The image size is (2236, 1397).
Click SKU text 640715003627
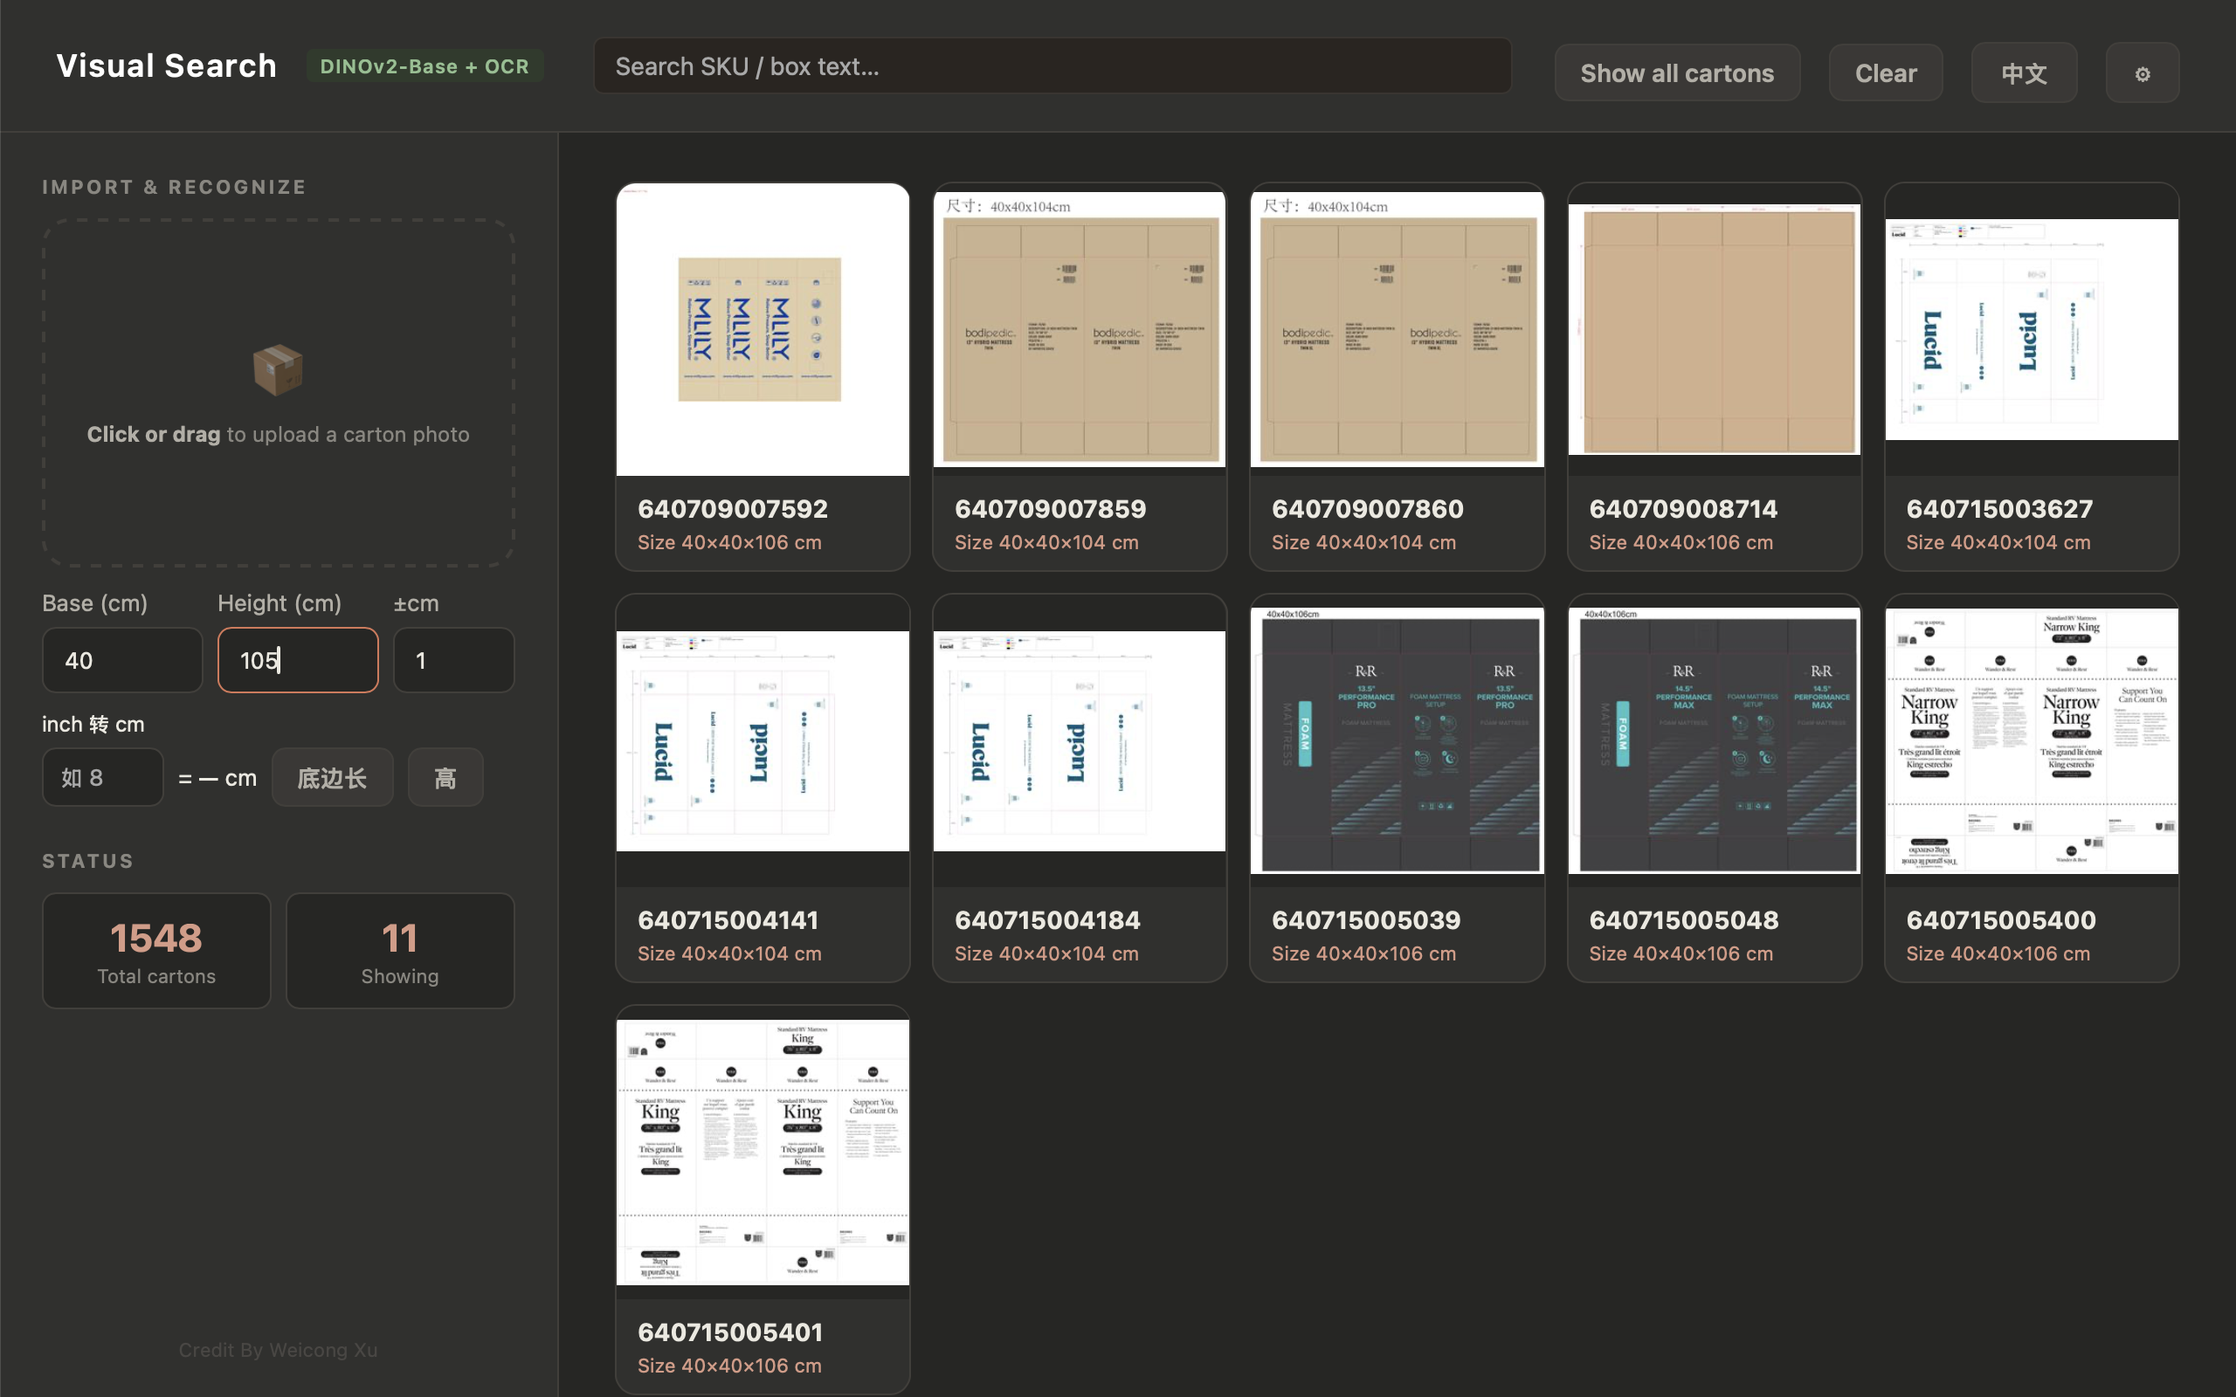pyautogui.click(x=1999, y=508)
